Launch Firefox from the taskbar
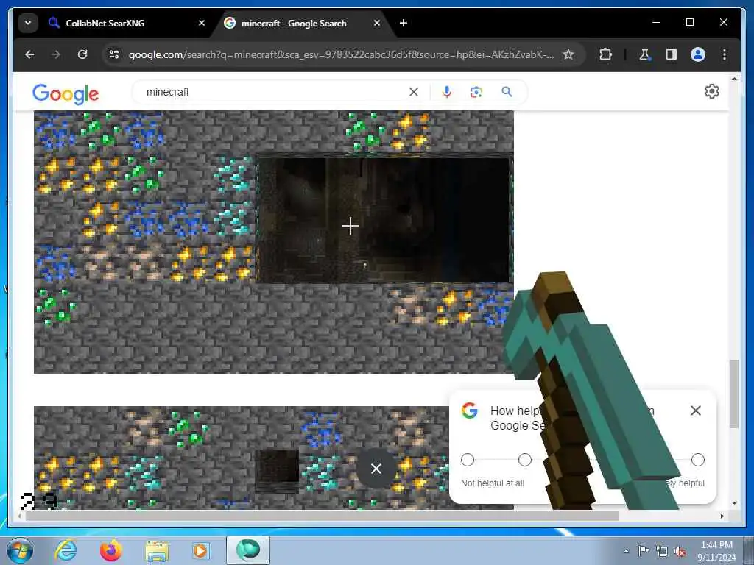754x565 pixels. pos(111,550)
